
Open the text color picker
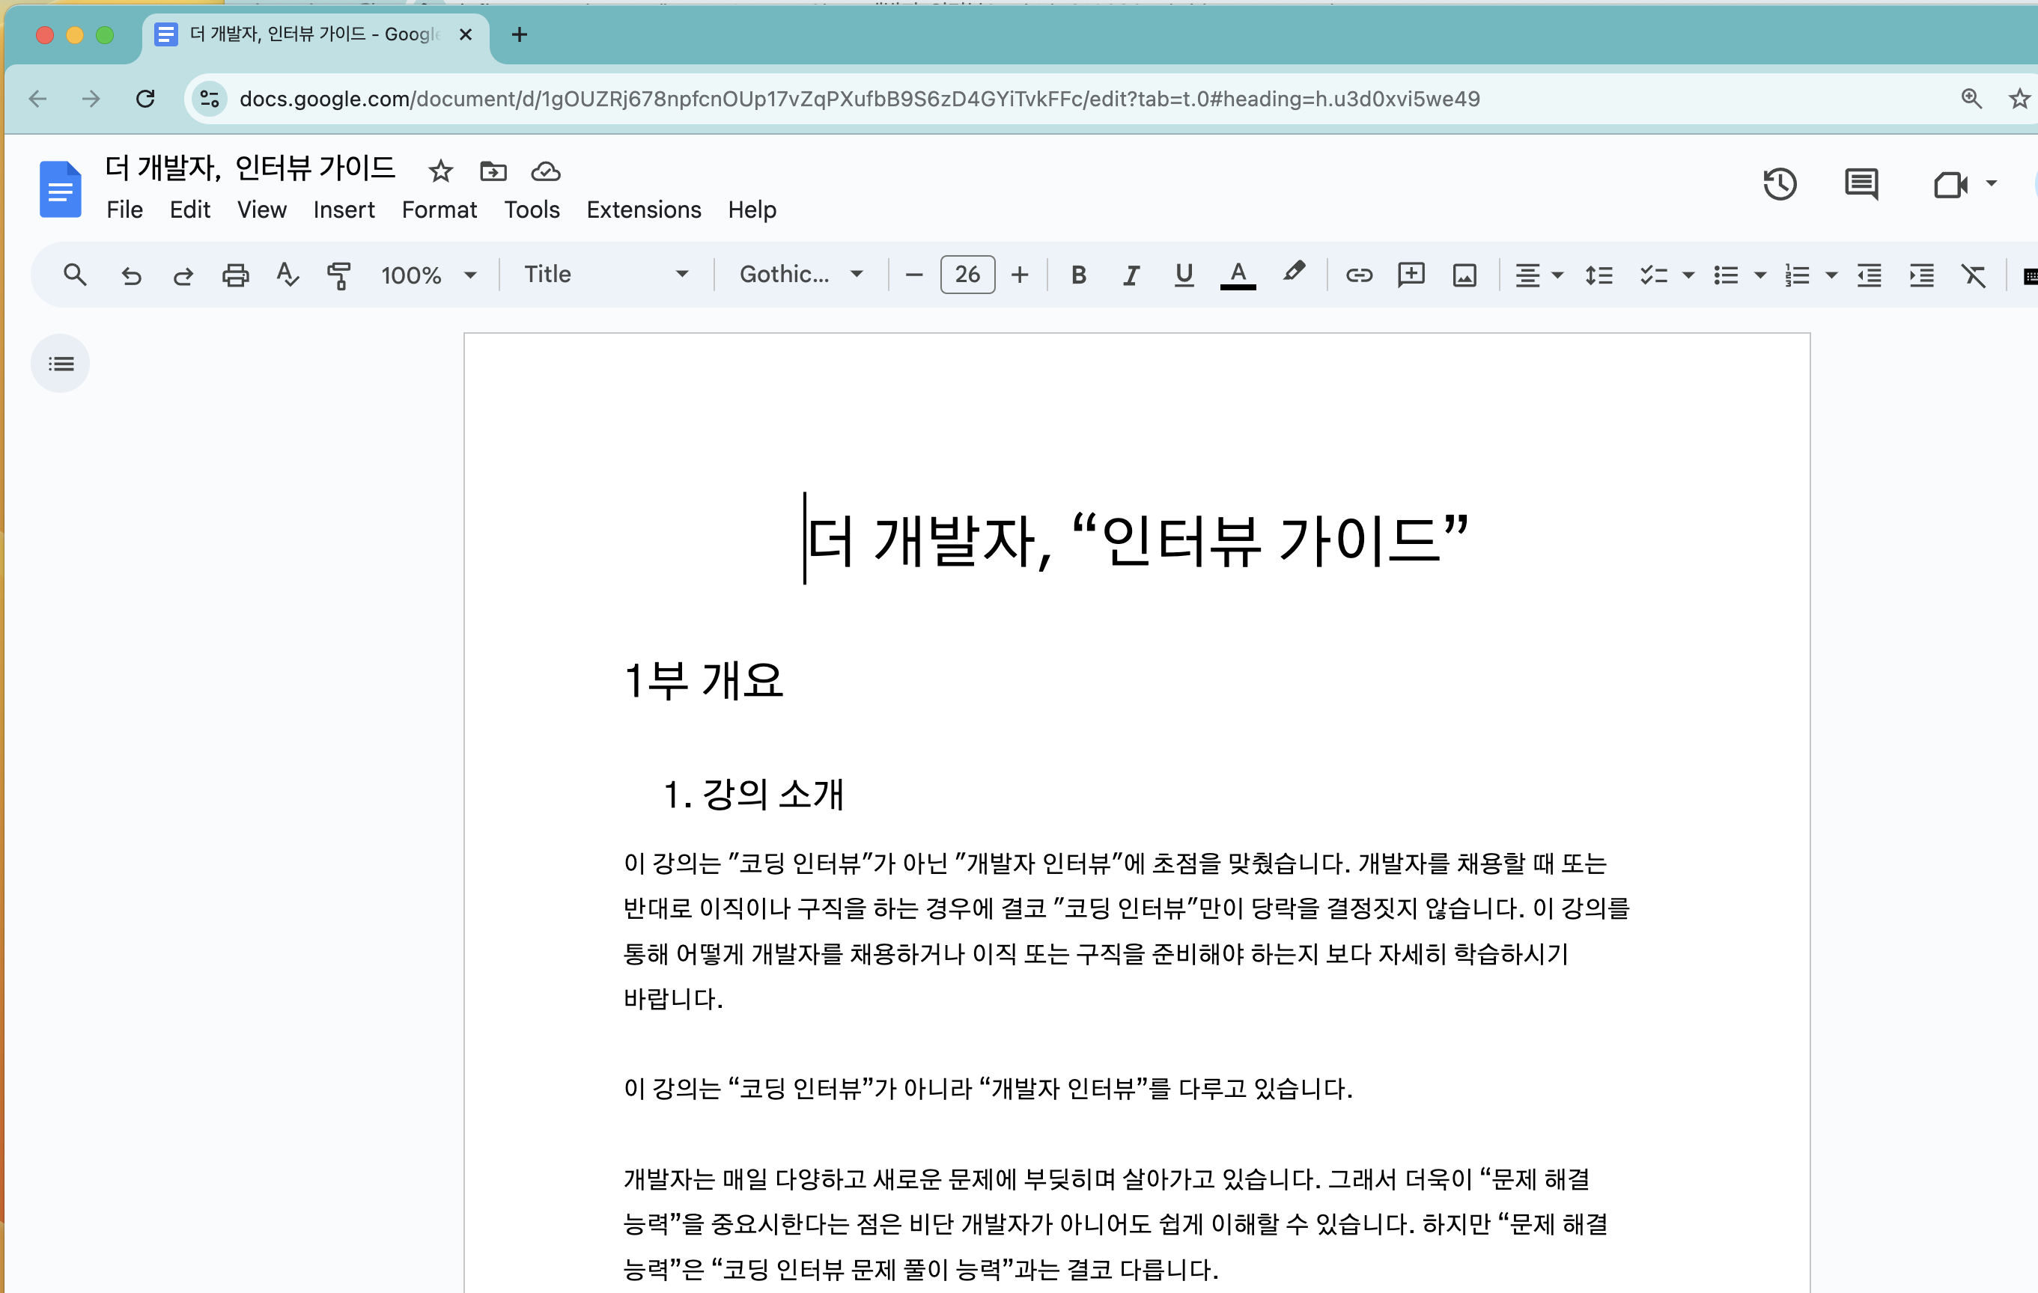tap(1238, 275)
